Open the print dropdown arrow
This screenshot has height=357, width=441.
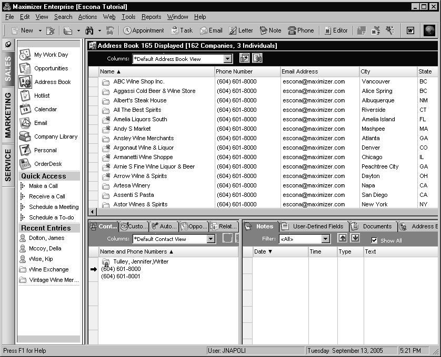click(78, 30)
